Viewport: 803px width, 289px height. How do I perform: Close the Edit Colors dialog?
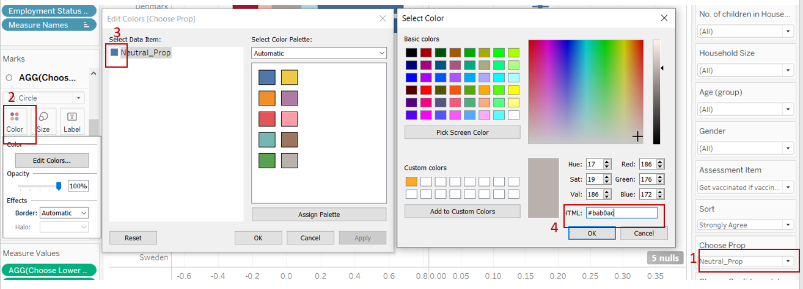pos(383,19)
